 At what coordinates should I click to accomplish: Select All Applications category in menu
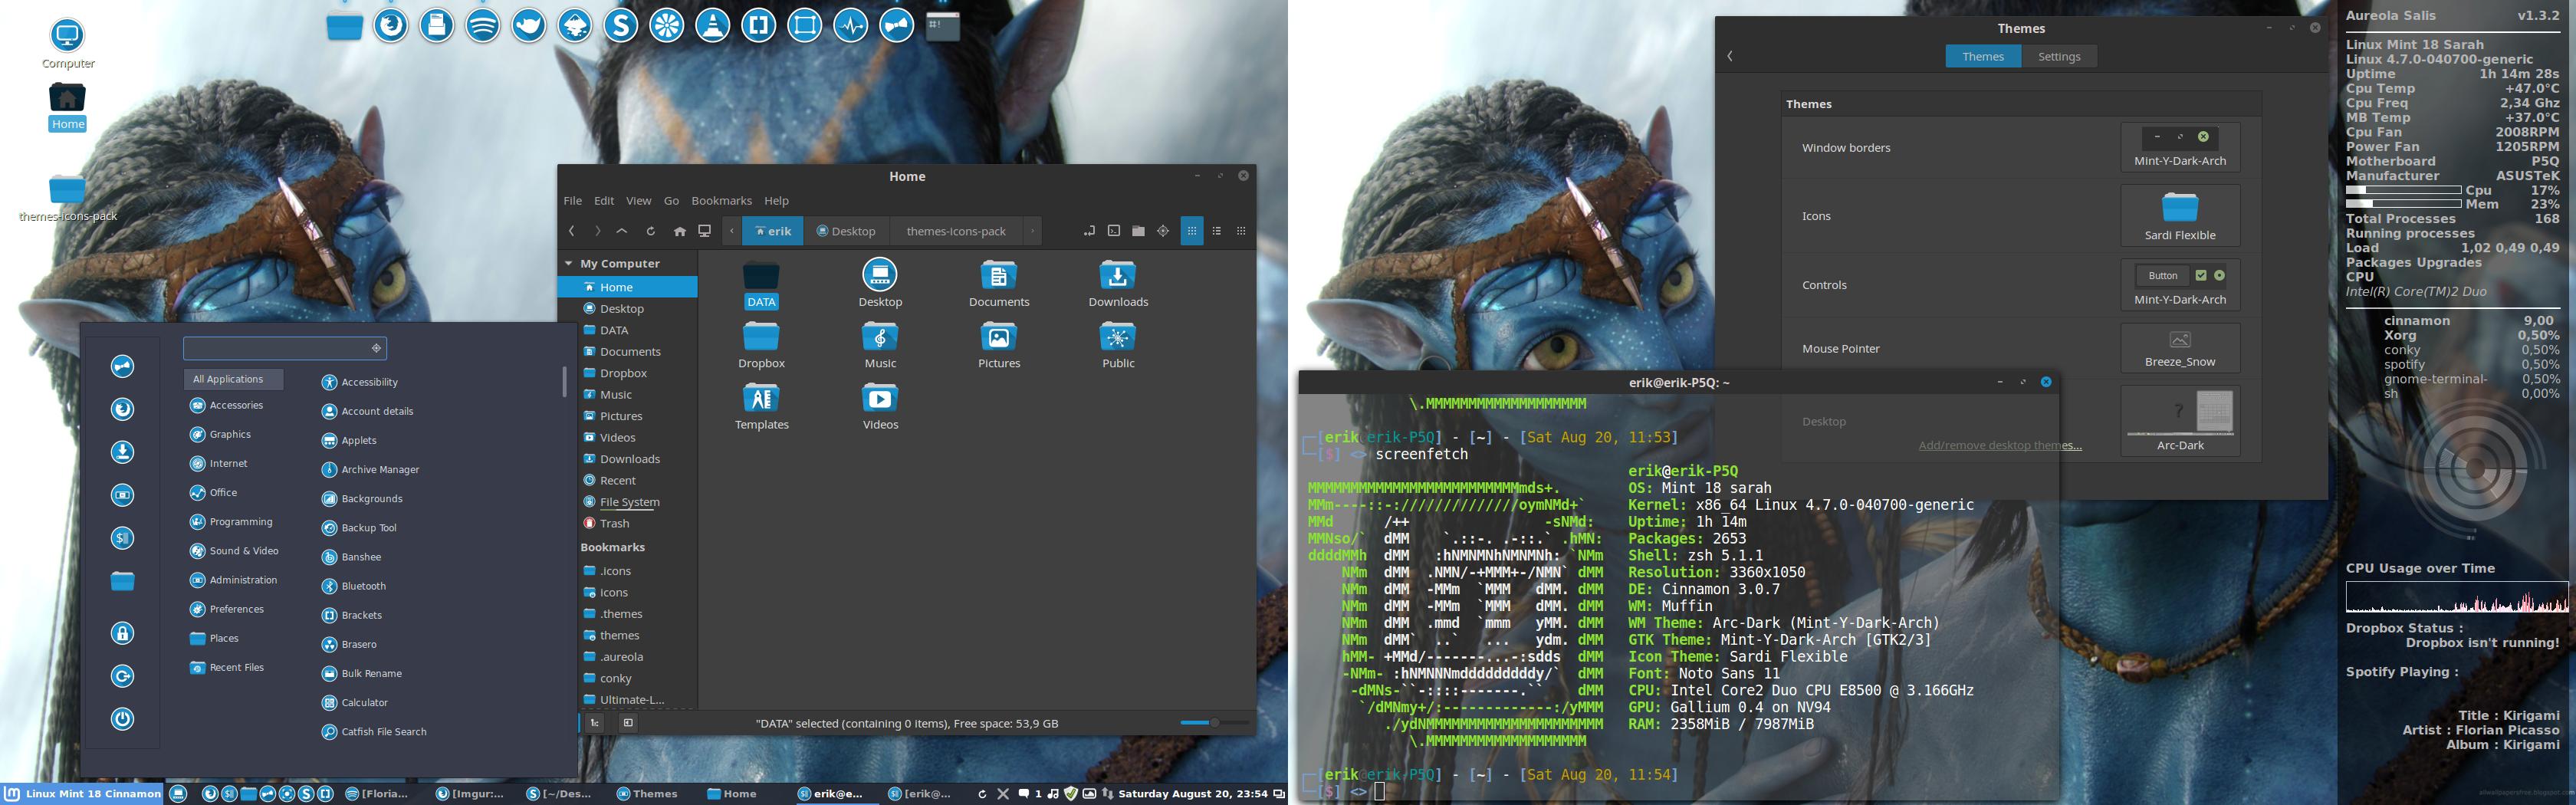tap(234, 379)
